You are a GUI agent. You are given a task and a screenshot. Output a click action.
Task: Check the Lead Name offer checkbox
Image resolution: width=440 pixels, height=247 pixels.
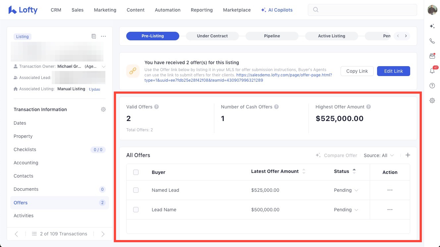click(x=136, y=210)
